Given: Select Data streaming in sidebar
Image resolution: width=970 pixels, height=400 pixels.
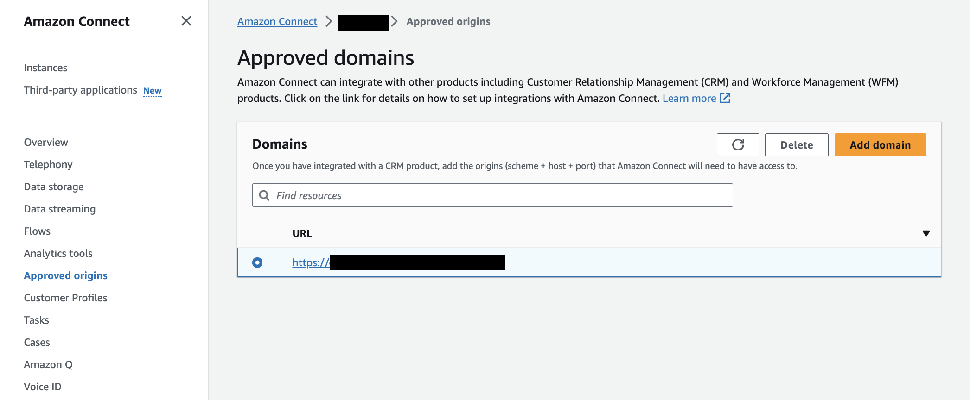Looking at the screenshot, I should click(x=59, y=209).
